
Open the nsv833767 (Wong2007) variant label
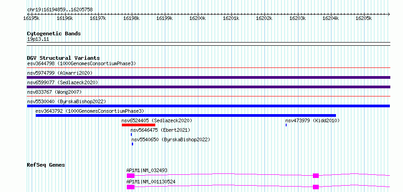54,92
